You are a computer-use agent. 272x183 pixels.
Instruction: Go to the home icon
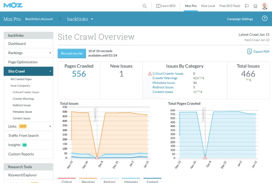click(x=256, y=6)
